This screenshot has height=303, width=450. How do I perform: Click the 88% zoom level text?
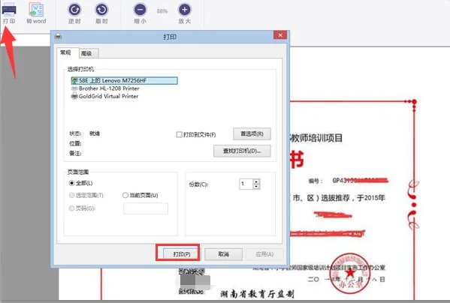(162, 11)
